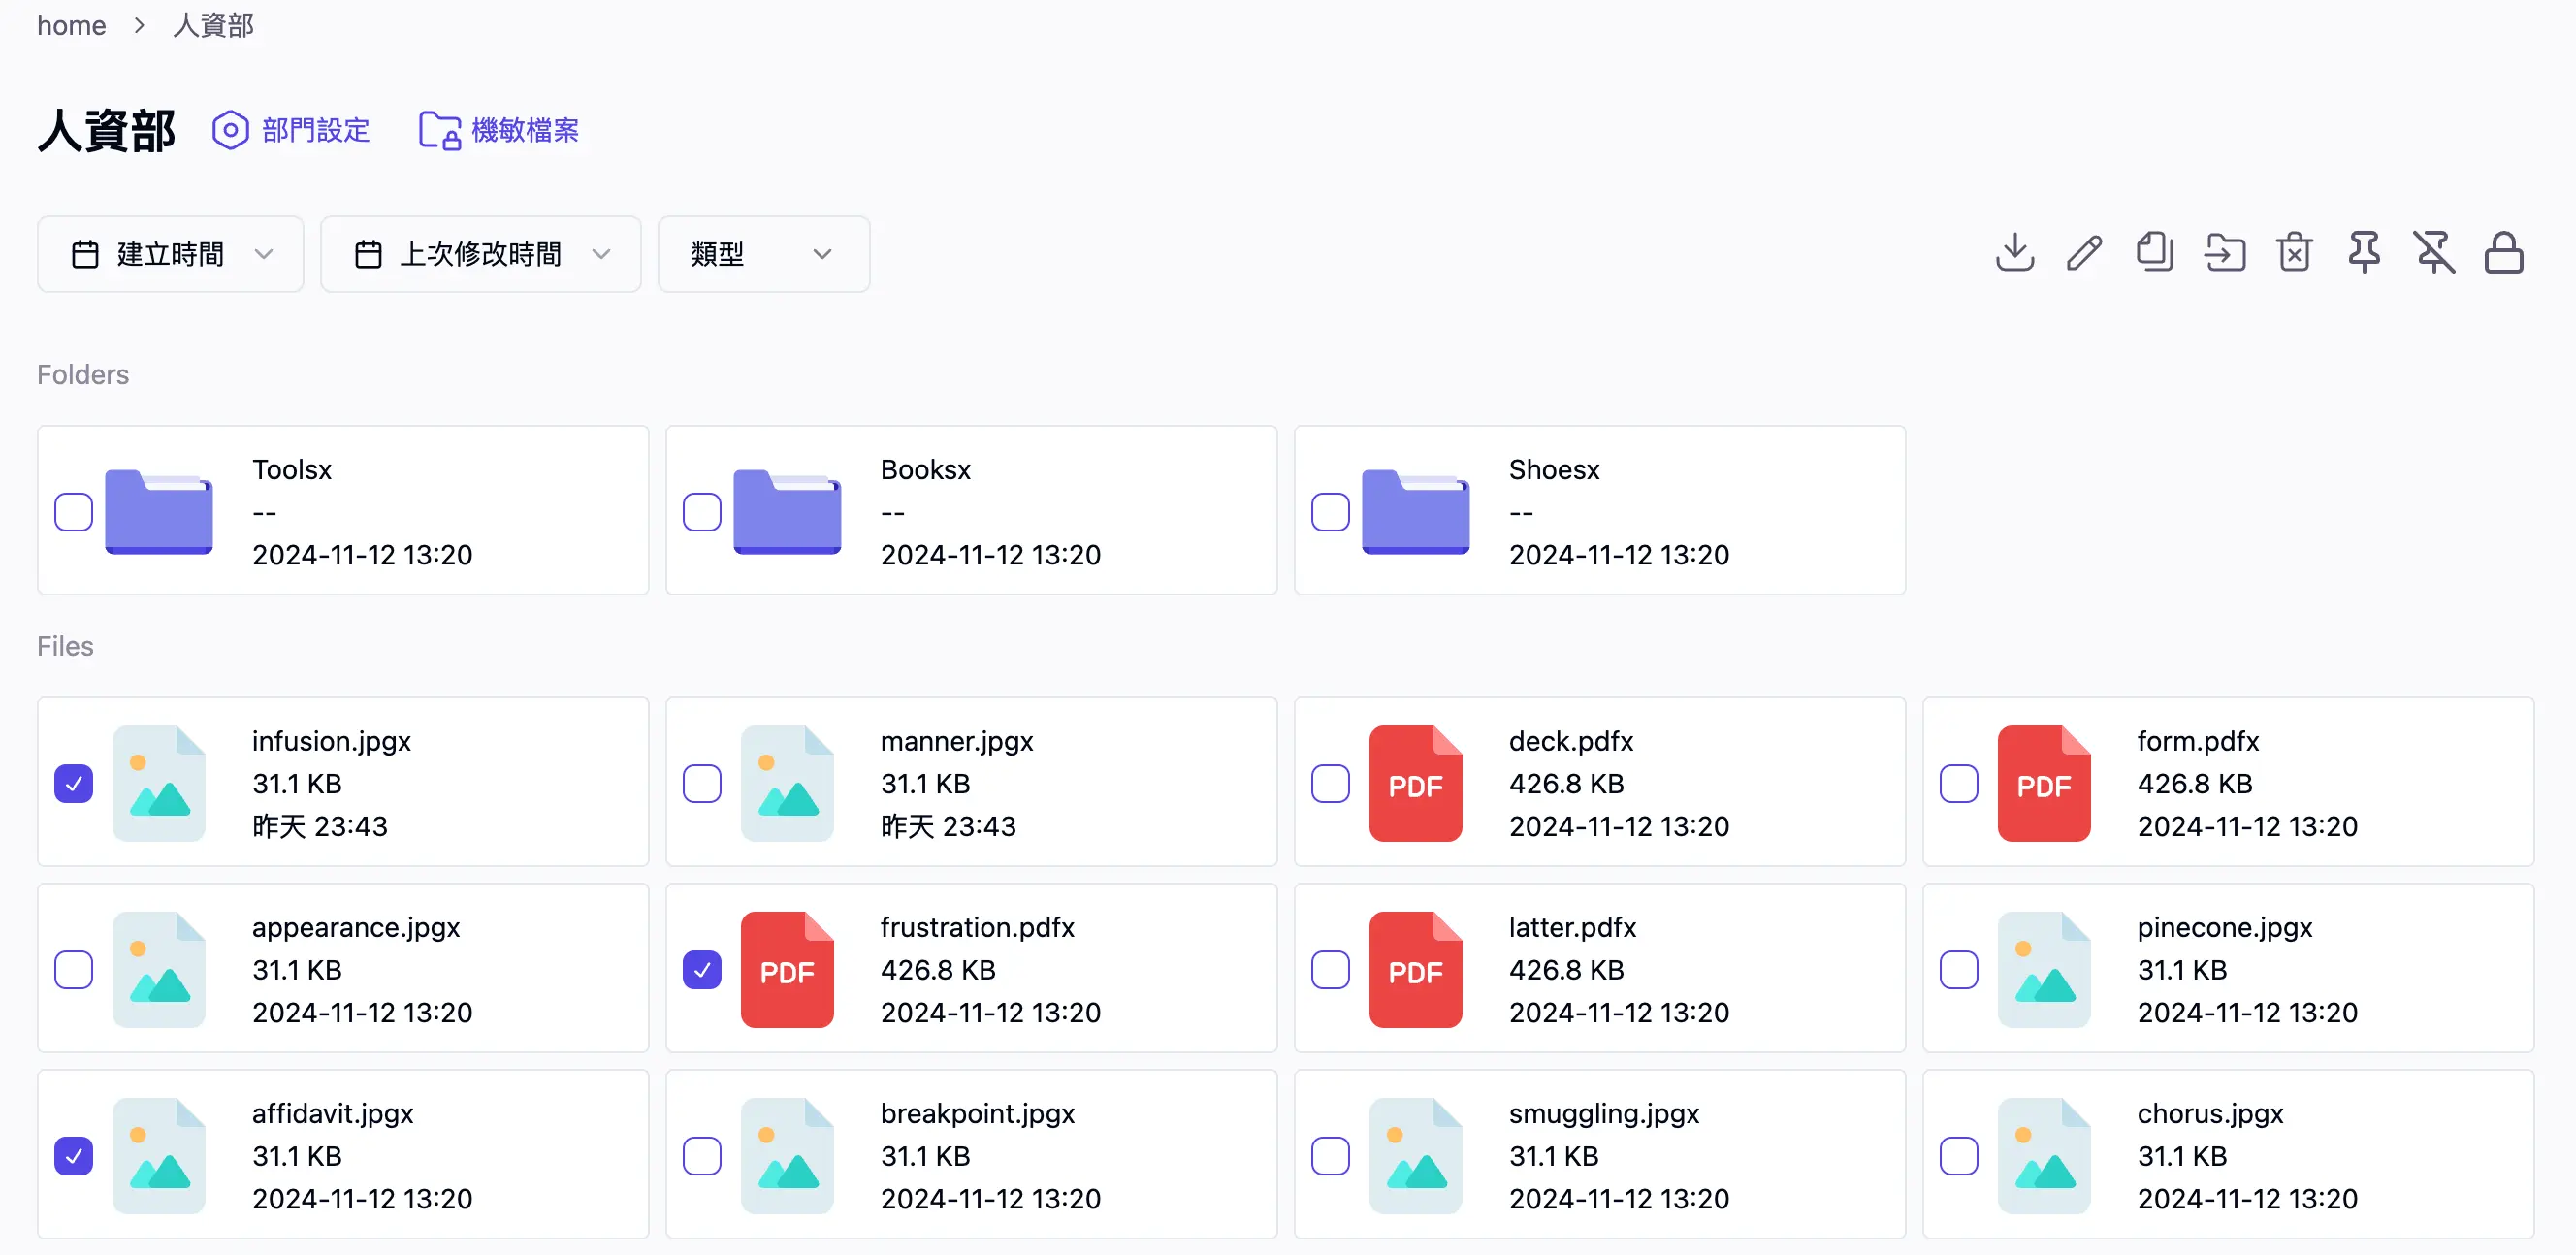
Task: Click the trash delete icon
Action: tap(2294, 253)
